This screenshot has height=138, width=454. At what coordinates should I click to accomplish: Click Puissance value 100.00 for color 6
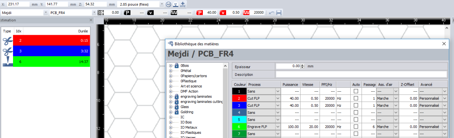click(291, 126)
